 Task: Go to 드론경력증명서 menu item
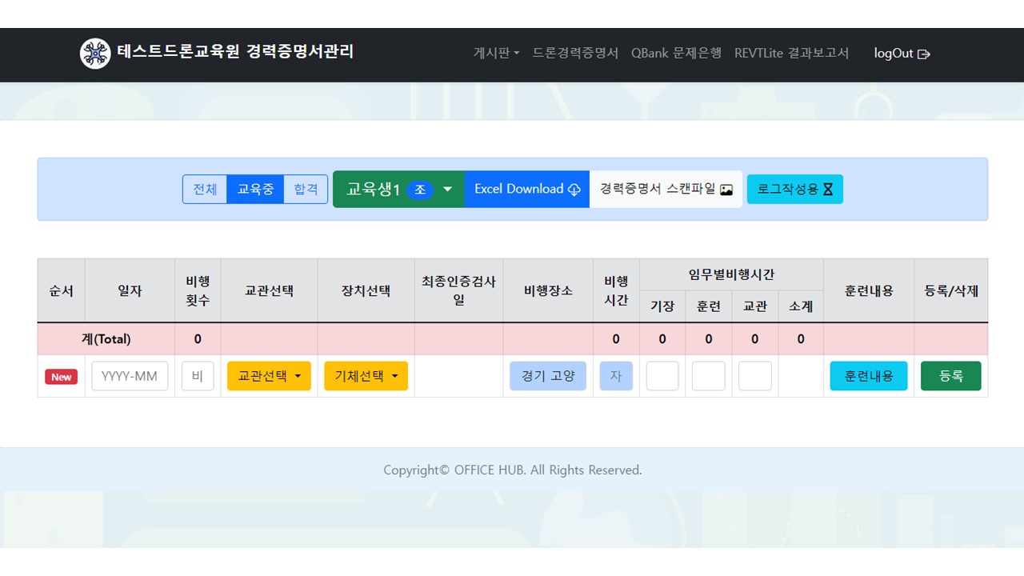(575, 53)
